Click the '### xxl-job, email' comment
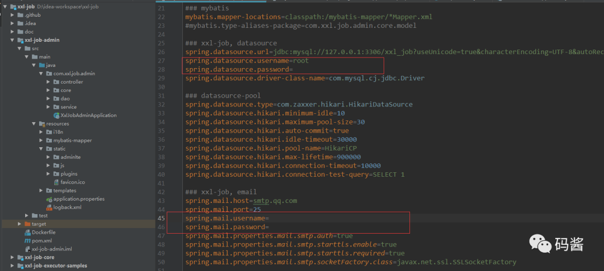 point(221,192)
